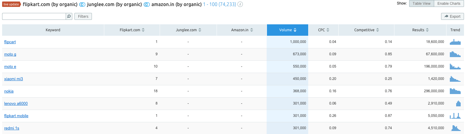Screen dimensions: 467x134
Task: Sort by Results column arrows
Action: 427,30
